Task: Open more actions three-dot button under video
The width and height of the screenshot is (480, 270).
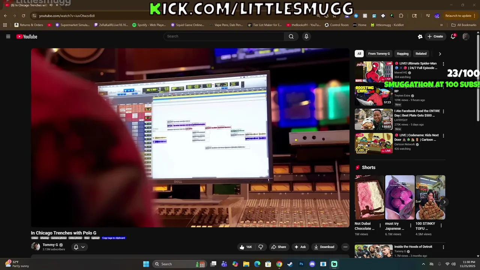Action: pyautogui.click(x=345, y=247)
